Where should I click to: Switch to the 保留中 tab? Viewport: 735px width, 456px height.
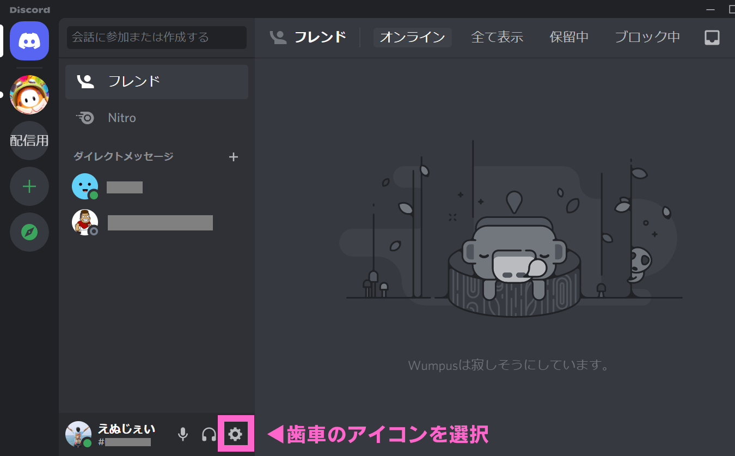point(569,37)
